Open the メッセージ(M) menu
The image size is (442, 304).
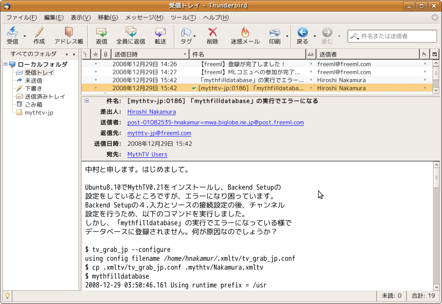pos(144,17)
